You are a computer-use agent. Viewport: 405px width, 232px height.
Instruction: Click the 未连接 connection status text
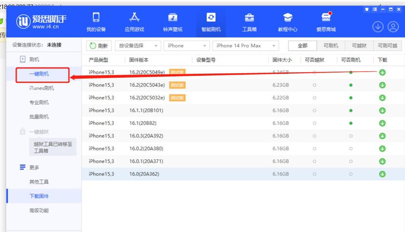coord(54,45)
